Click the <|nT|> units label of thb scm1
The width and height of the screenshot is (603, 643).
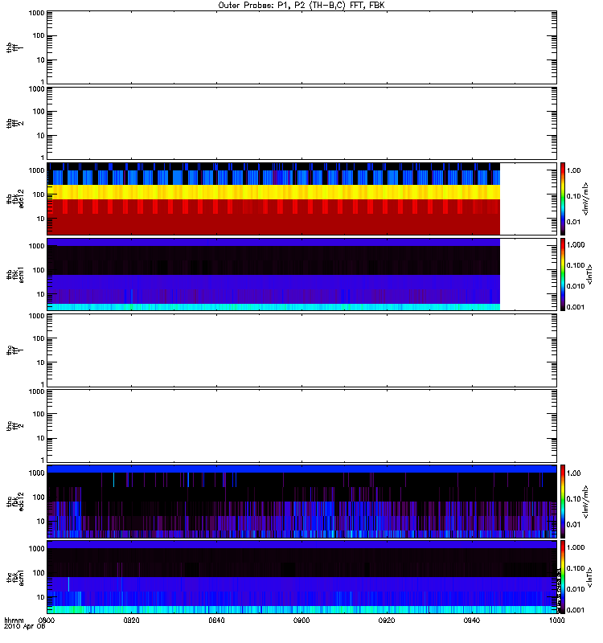click(x=589, y=274)
